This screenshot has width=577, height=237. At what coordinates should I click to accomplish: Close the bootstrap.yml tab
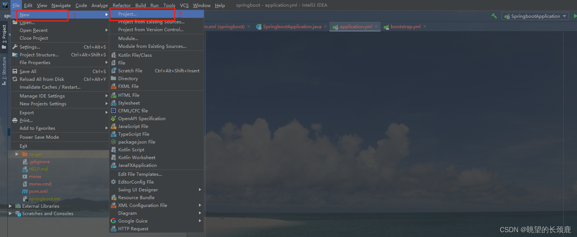pyautogui.click(x=425, y=27)
